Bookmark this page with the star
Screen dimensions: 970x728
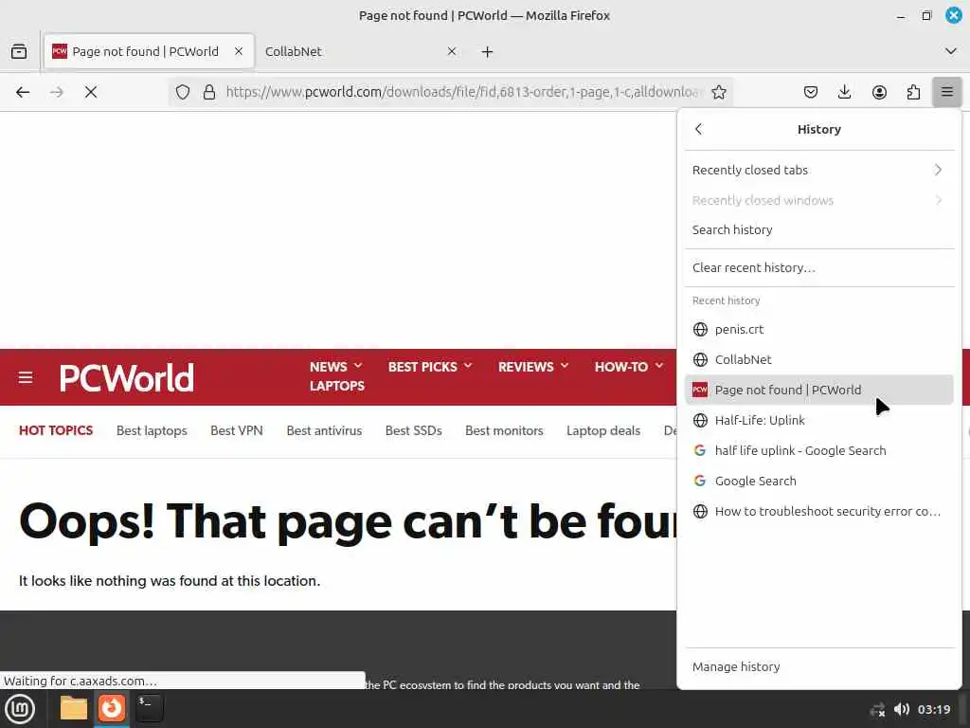click(719, 92)
